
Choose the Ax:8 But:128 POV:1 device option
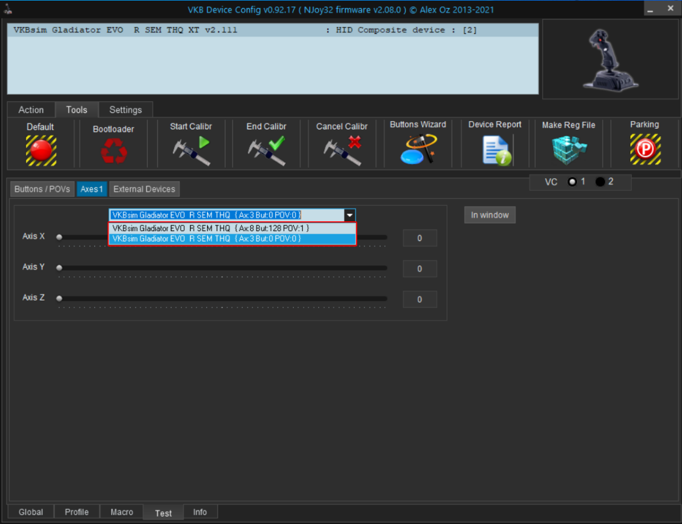[x=231, y=228]
